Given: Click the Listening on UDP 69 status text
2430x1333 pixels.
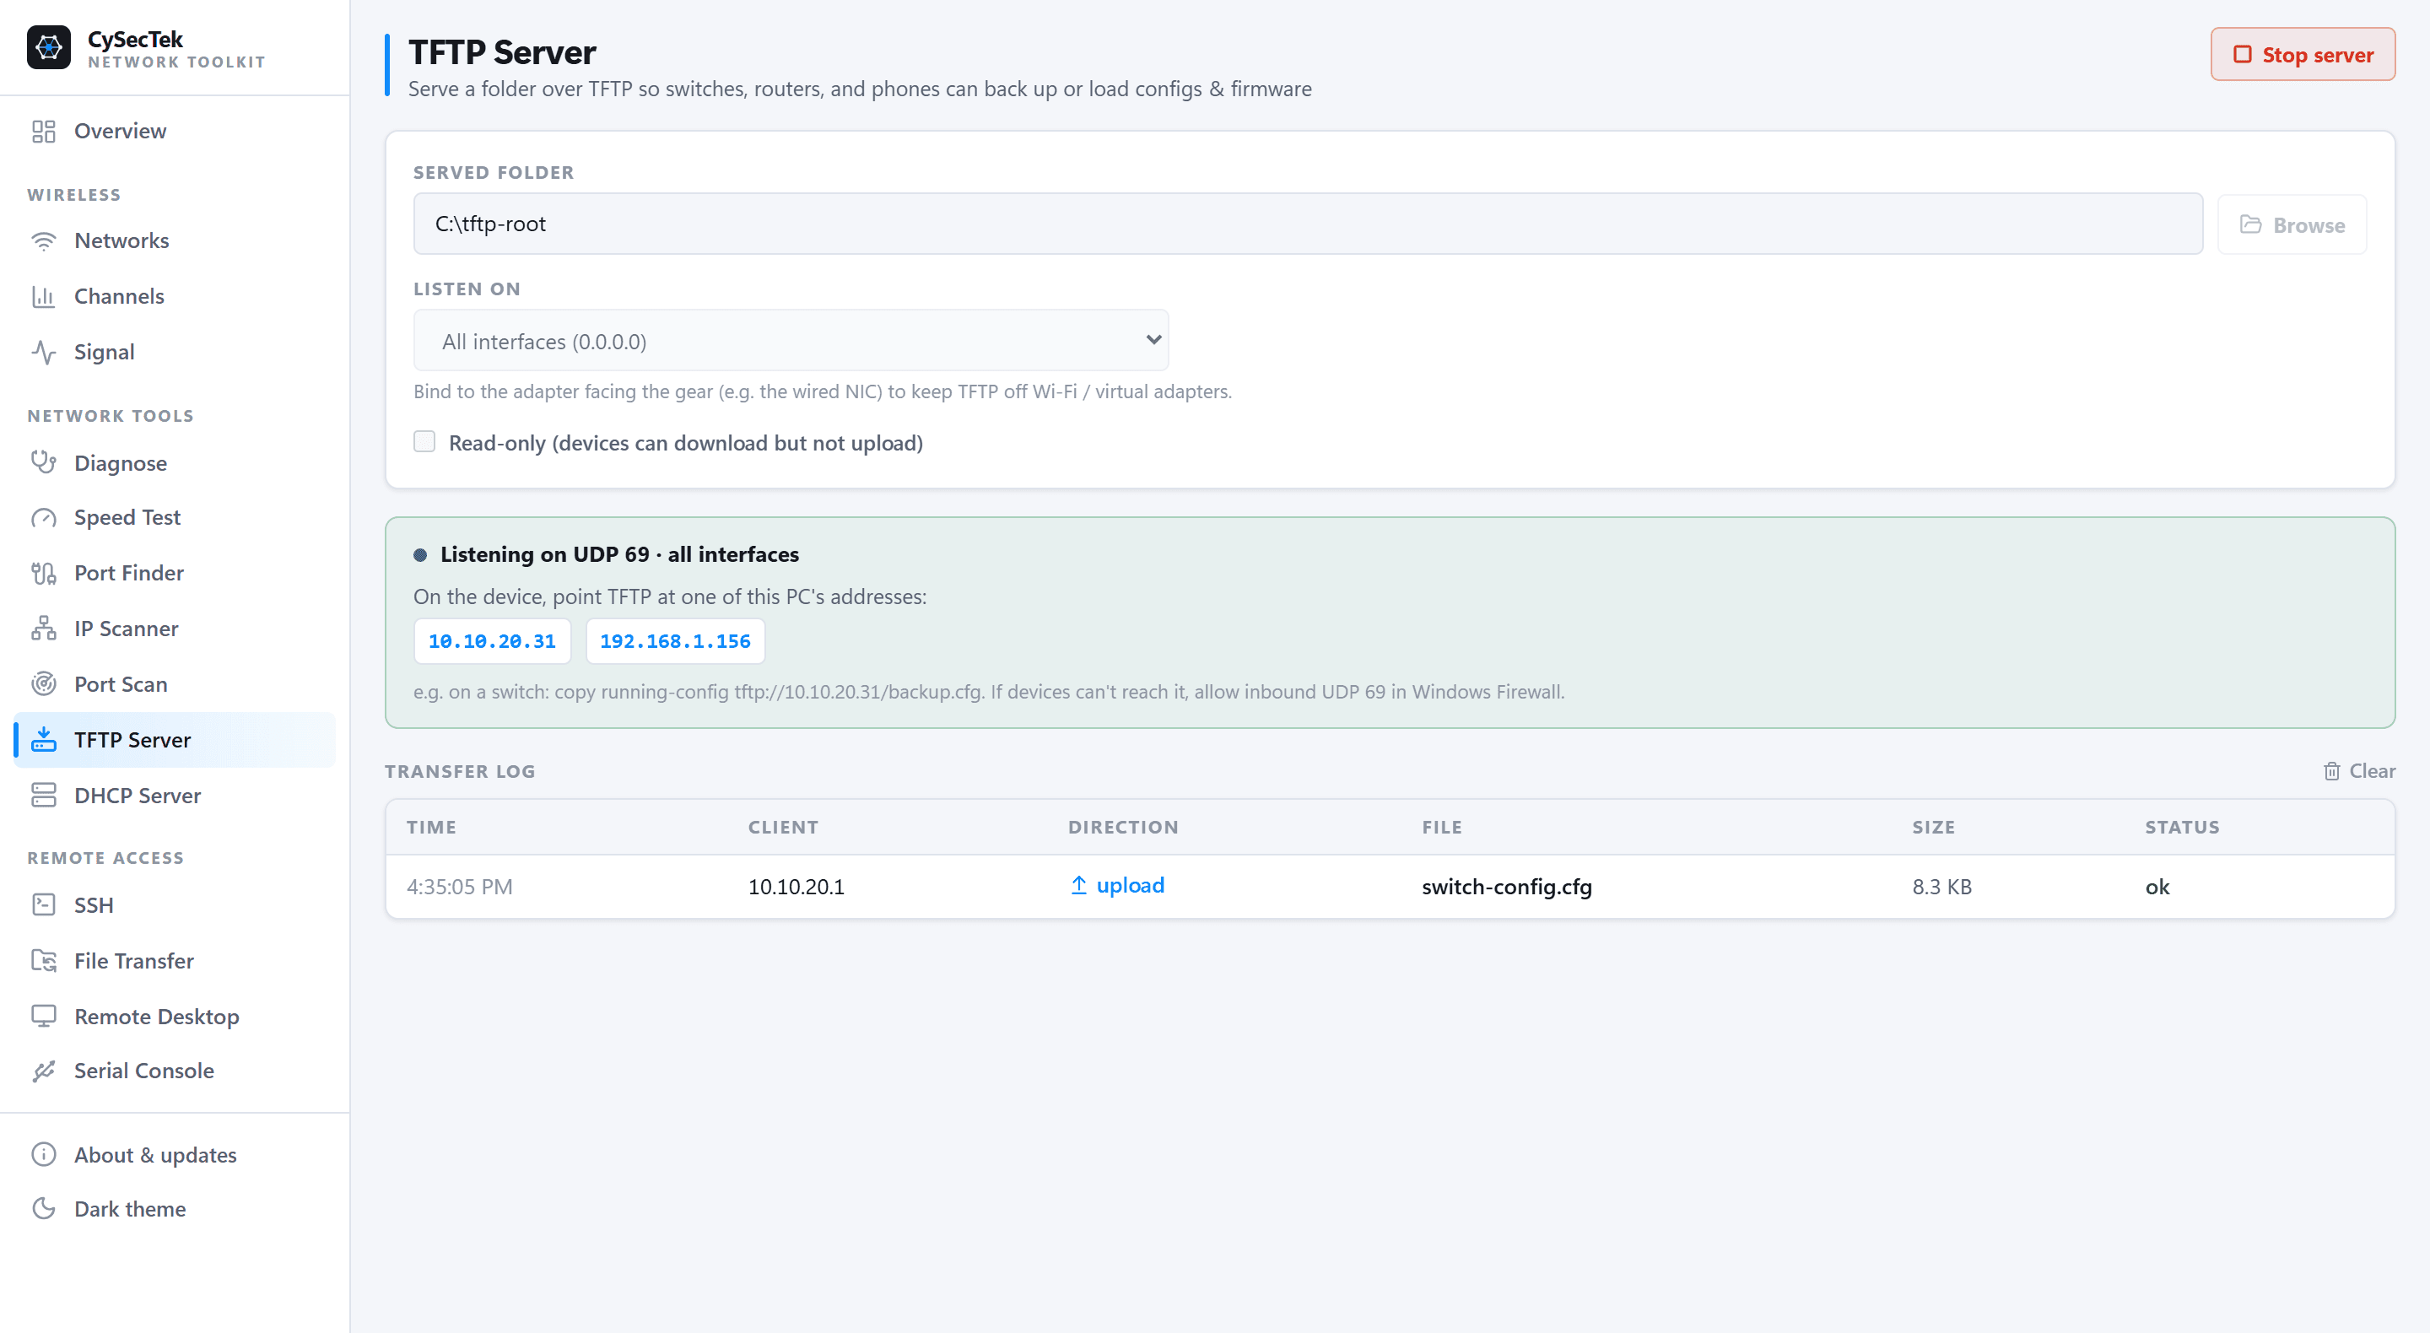Looking at the screenshot, I should coord(618,554).
